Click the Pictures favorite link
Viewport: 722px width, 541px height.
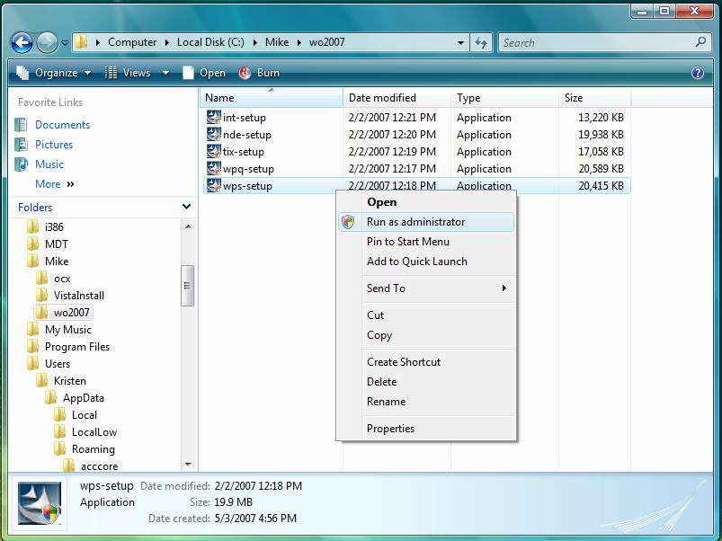point(54,145)
